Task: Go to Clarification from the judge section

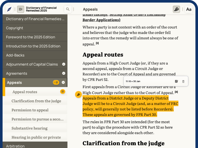Action: tap(36, 101)
